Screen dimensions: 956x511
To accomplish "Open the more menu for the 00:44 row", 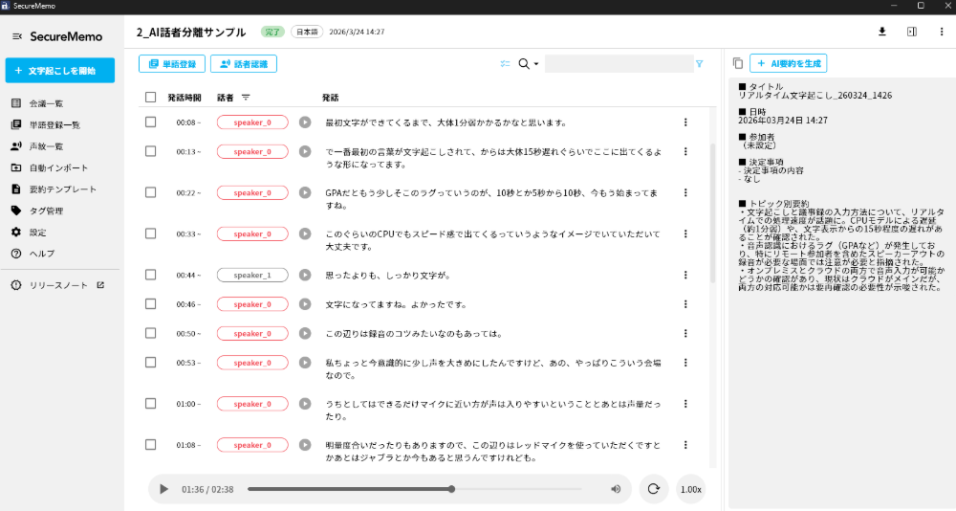I will 685,275.
